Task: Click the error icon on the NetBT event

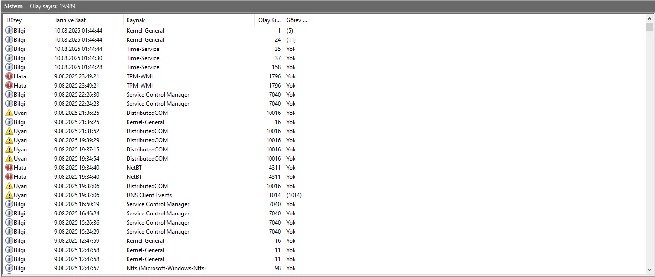Action: click(x=9, y=167)
